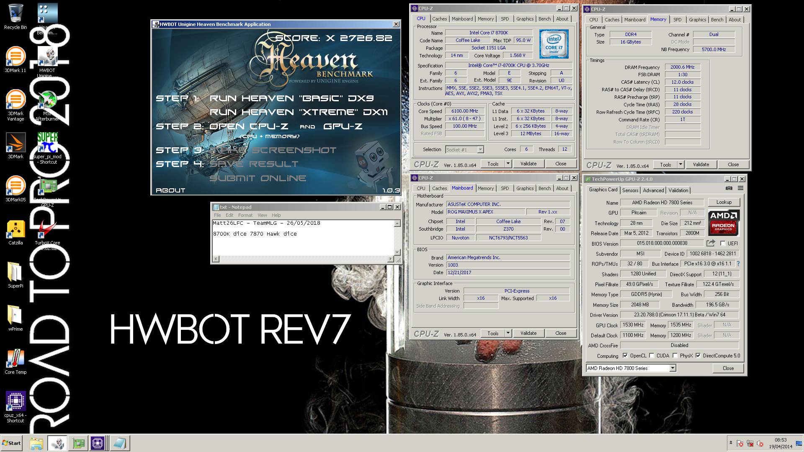This screenshot has height=452, width=804.
Task: Switch to Caches tab in CPU-Z CPU window
Action: tap(439, 19)
